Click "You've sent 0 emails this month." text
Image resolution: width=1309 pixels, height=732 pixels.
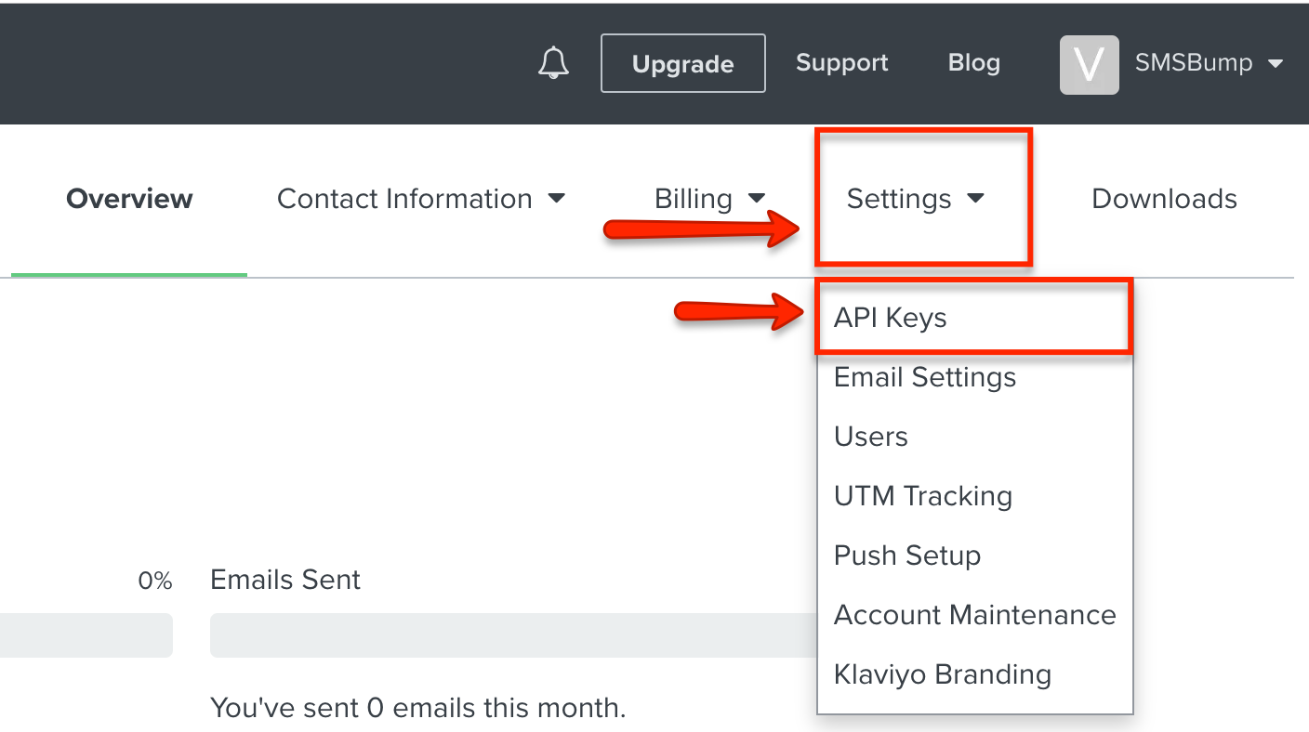coord(418,709)
